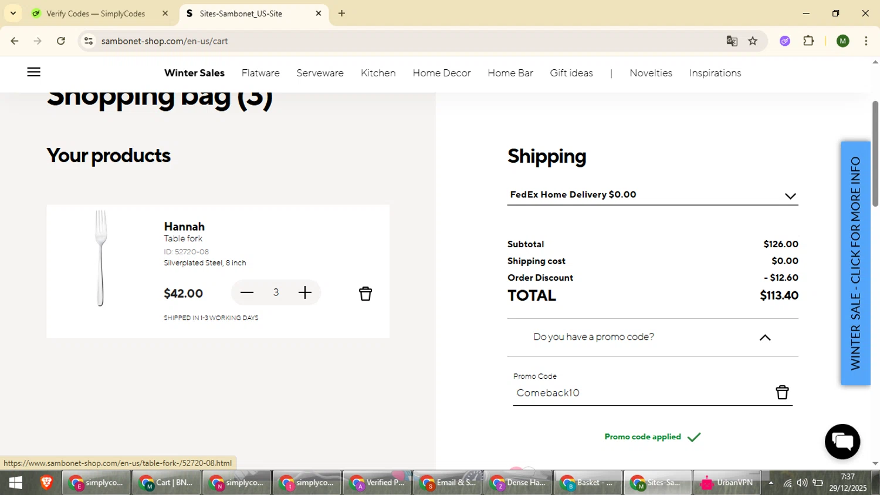Click the Order Discount label
The width and height of the screenshot is (880, 495).
[540, 278]
